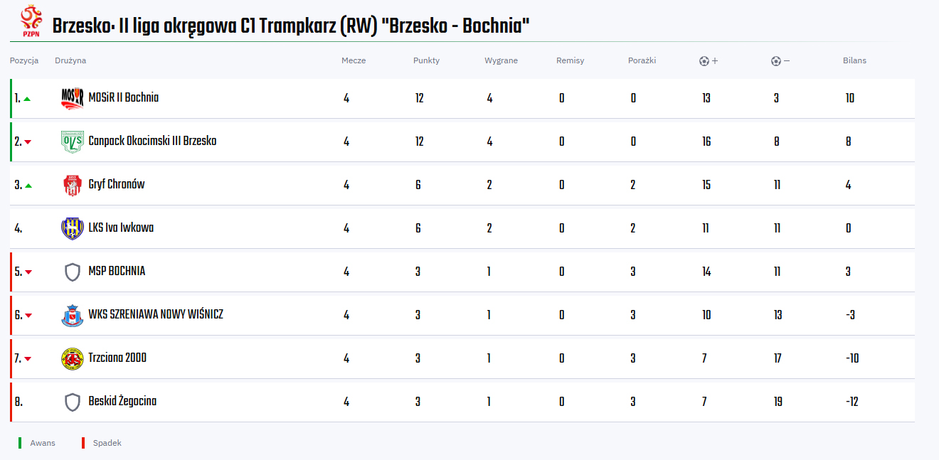Click the MSP BOCHNIA placeholder shield icon

73,272
